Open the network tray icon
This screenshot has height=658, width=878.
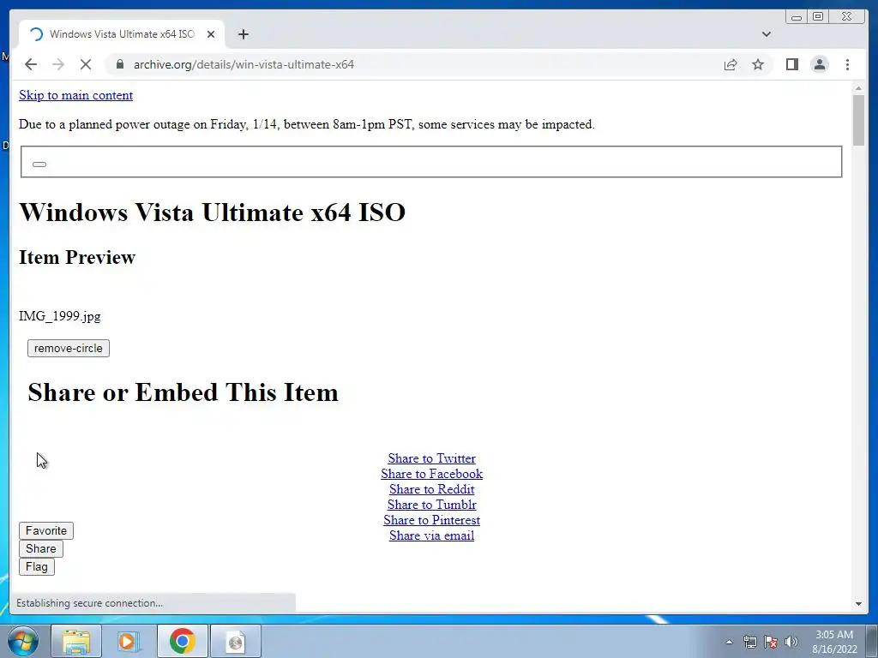pyautogui.click(x=749, y=642)
